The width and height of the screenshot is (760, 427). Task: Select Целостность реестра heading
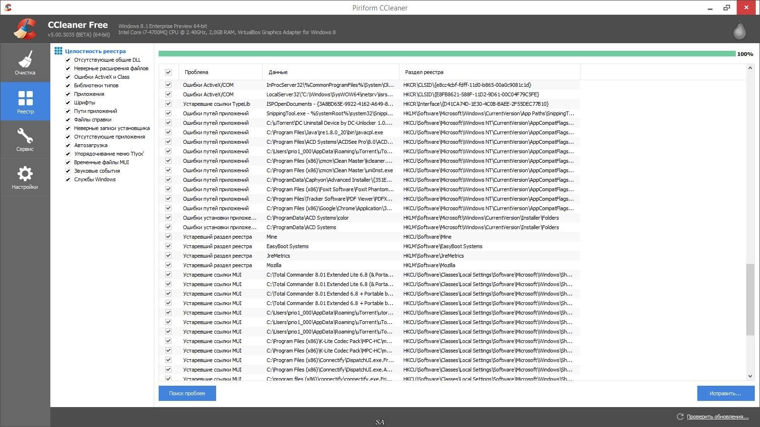(x=95, y=51)
